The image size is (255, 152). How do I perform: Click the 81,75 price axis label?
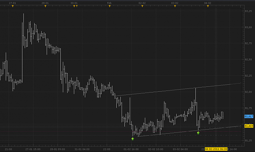coord(248,108)
